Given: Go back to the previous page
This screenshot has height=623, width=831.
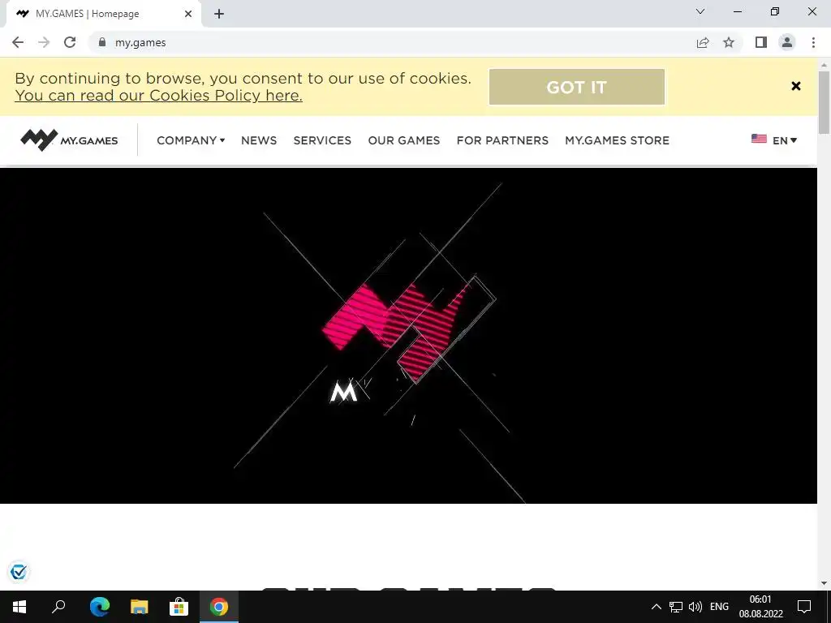Looking at the screenshot, I should tap(18, 42).
